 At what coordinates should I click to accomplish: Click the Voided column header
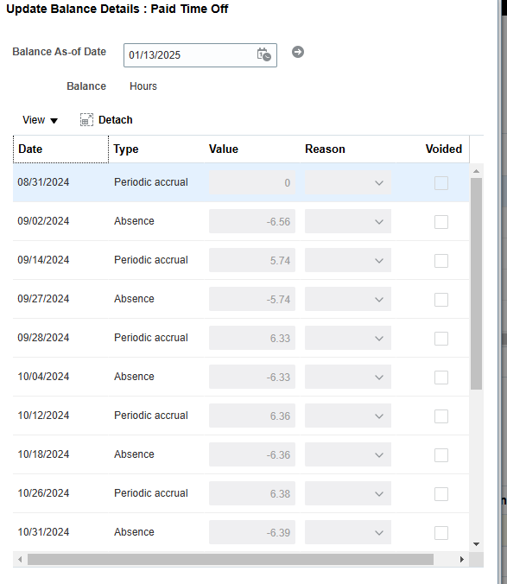444,149
